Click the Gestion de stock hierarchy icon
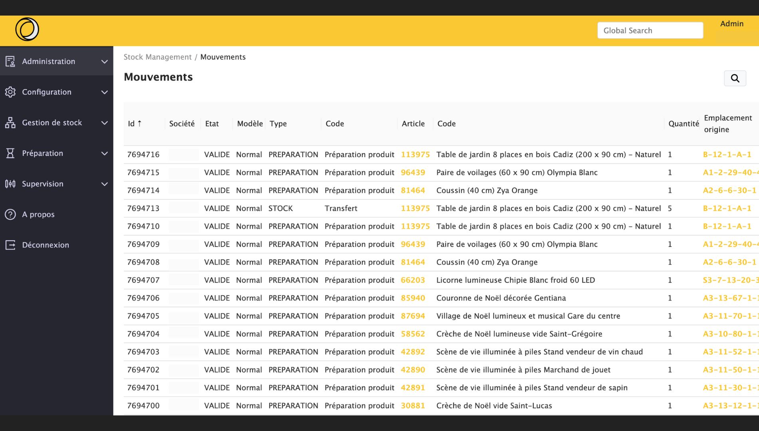This screenshot has height=431, width=759. pyautogui.click(x=10, y=123)
